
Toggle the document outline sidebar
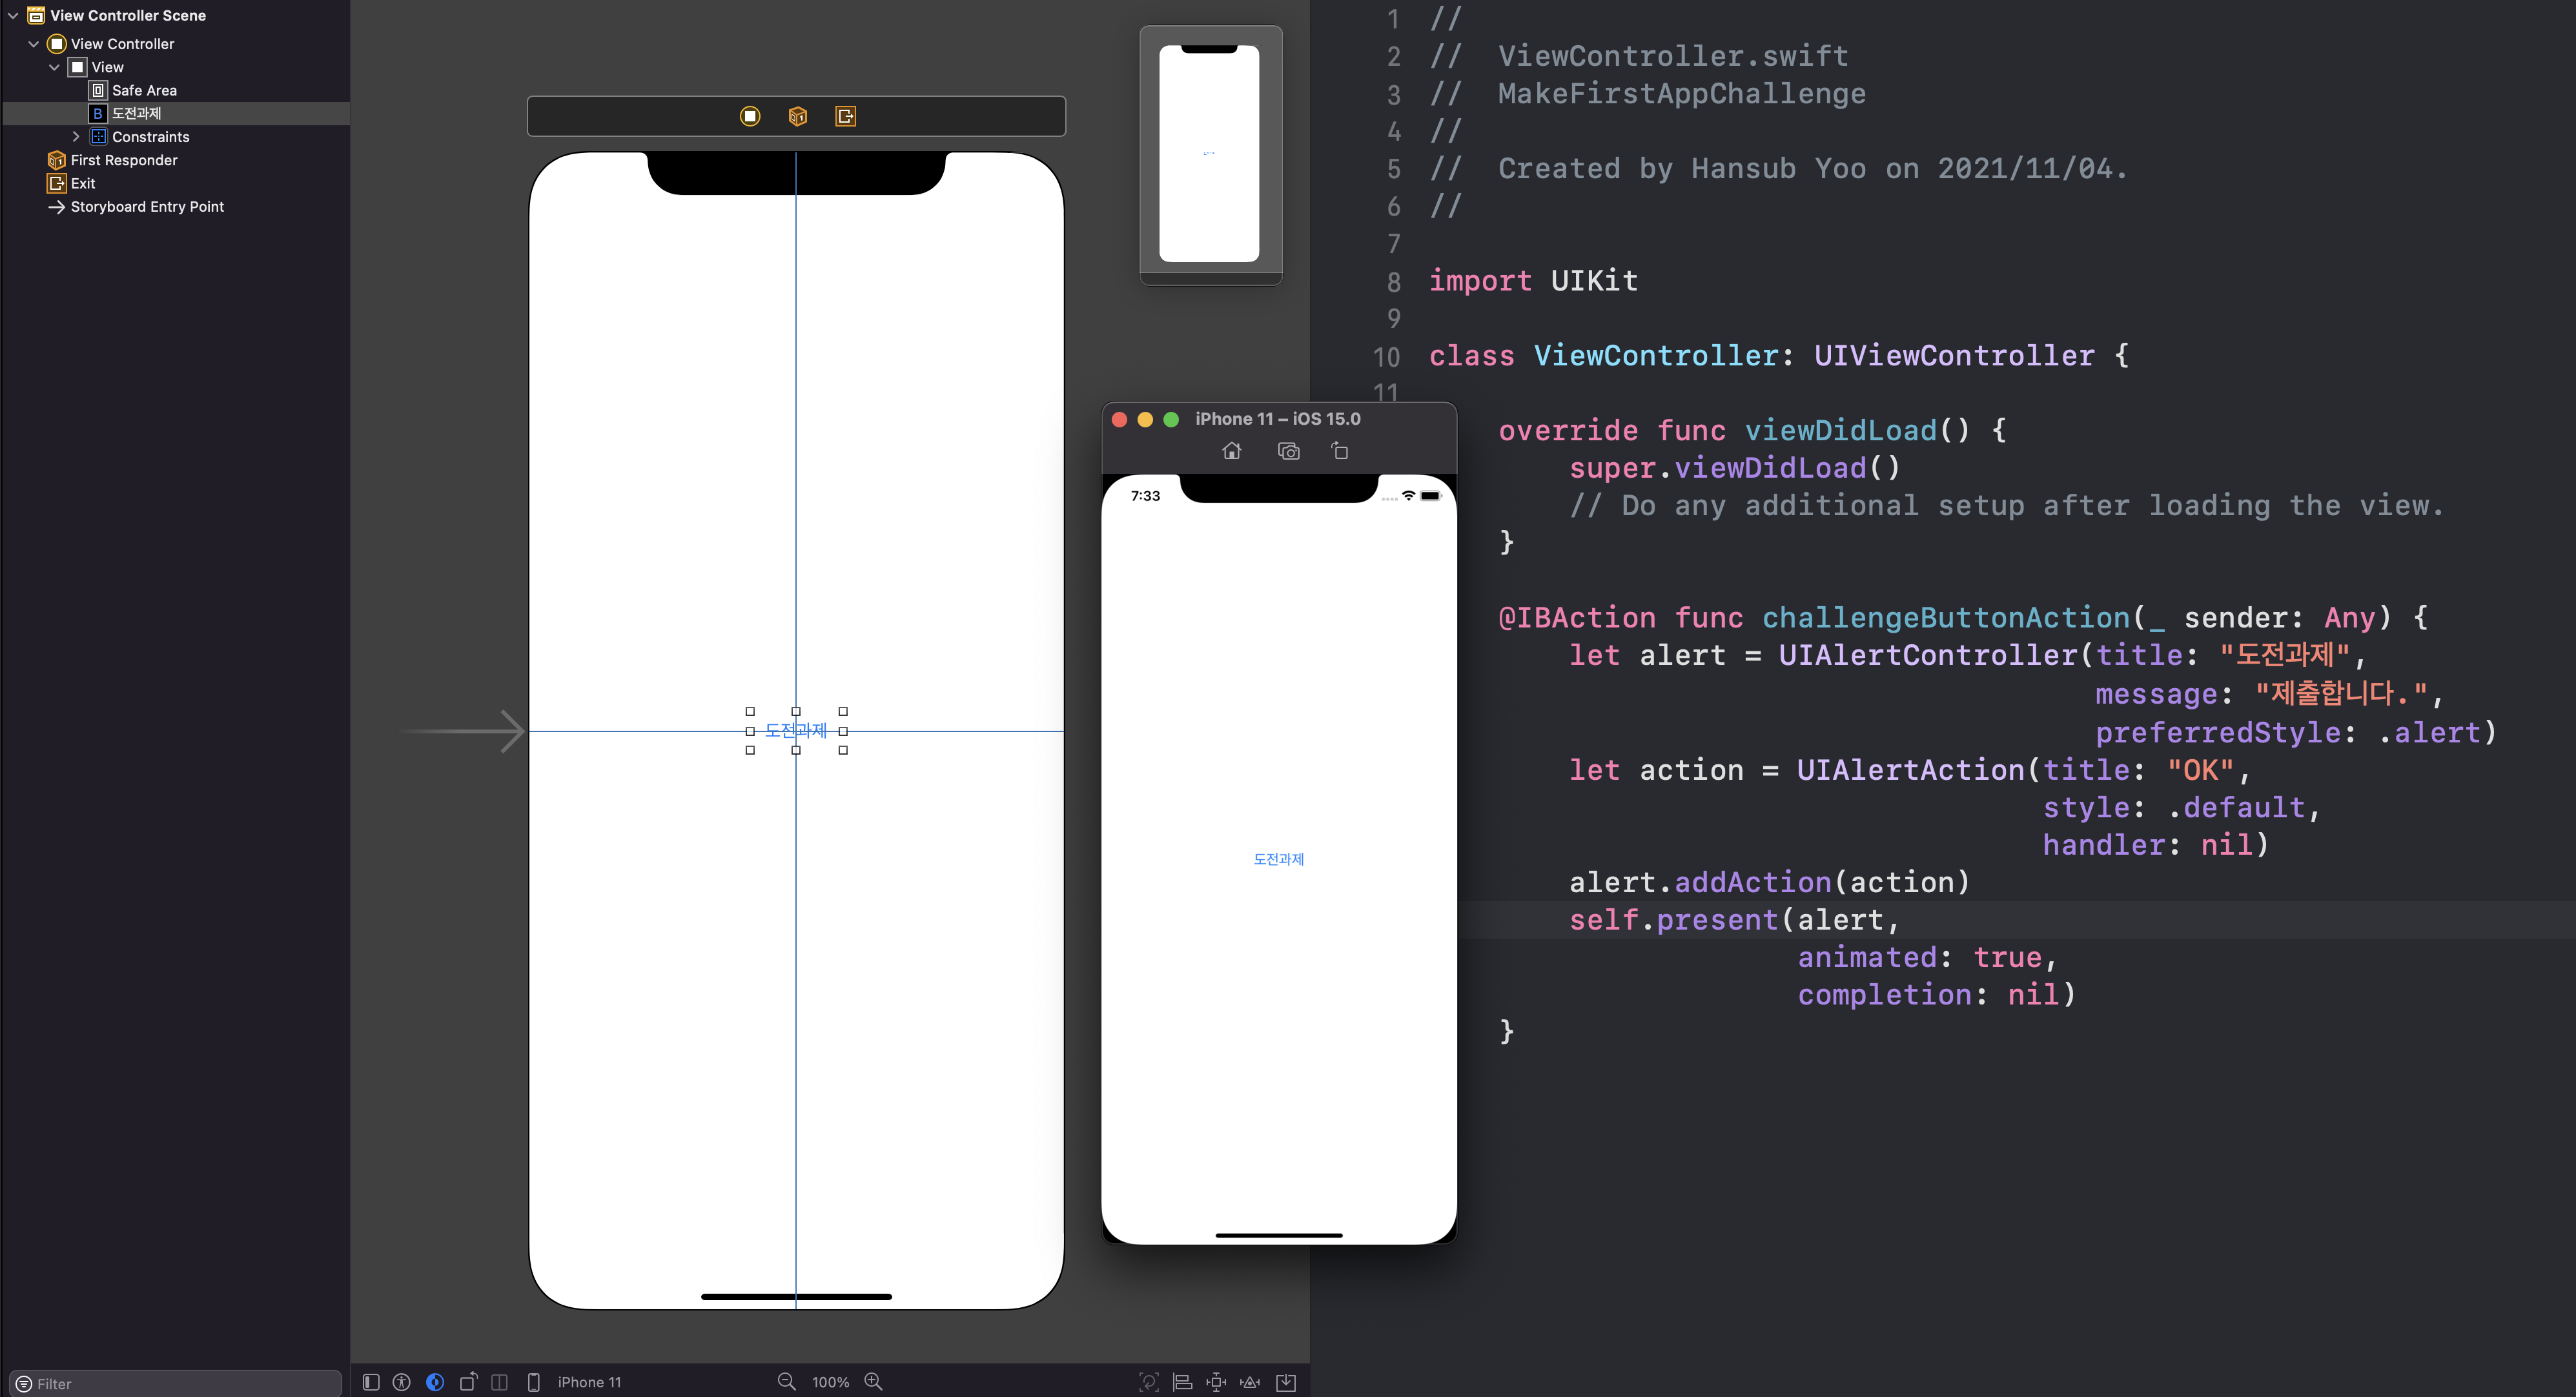tap(371, 1382)
